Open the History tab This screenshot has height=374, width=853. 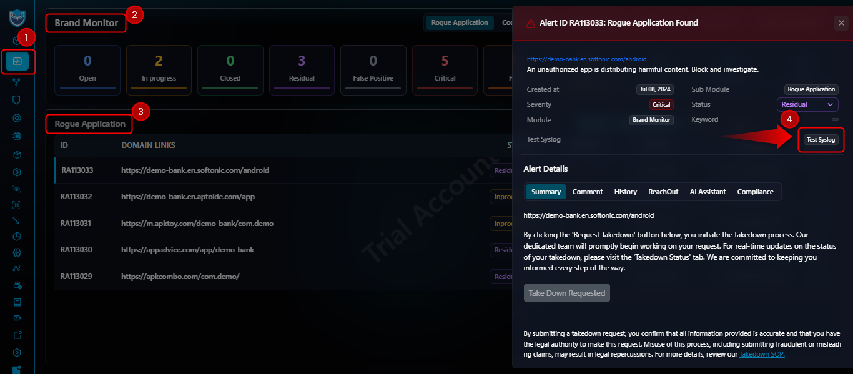coord(626,192)
